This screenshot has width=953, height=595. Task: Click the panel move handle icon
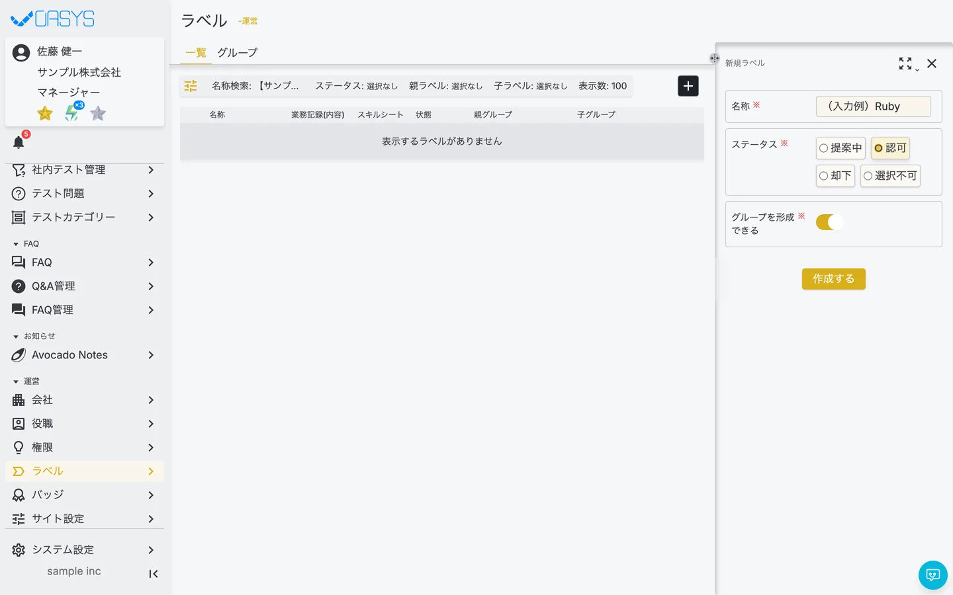coord(714,58)
